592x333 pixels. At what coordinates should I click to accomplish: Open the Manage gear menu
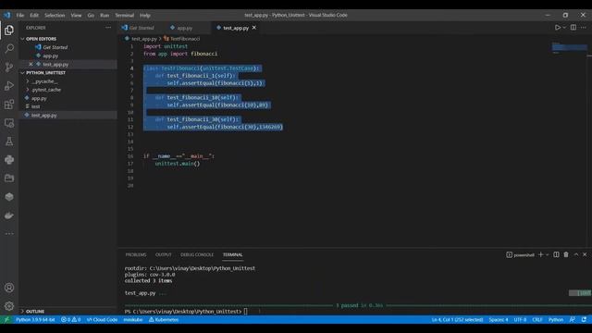(x=9, y=306)
